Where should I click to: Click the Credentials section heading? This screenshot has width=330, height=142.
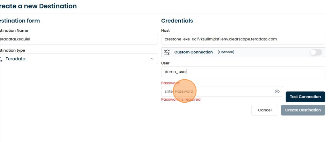pos(177,21)
